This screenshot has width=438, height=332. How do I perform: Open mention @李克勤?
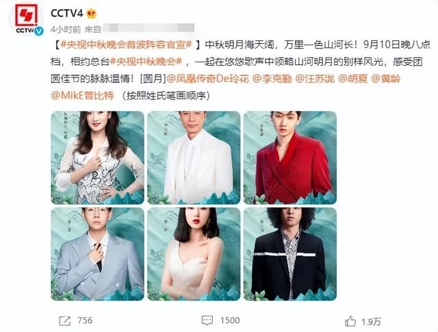click(x=272, y=79)
